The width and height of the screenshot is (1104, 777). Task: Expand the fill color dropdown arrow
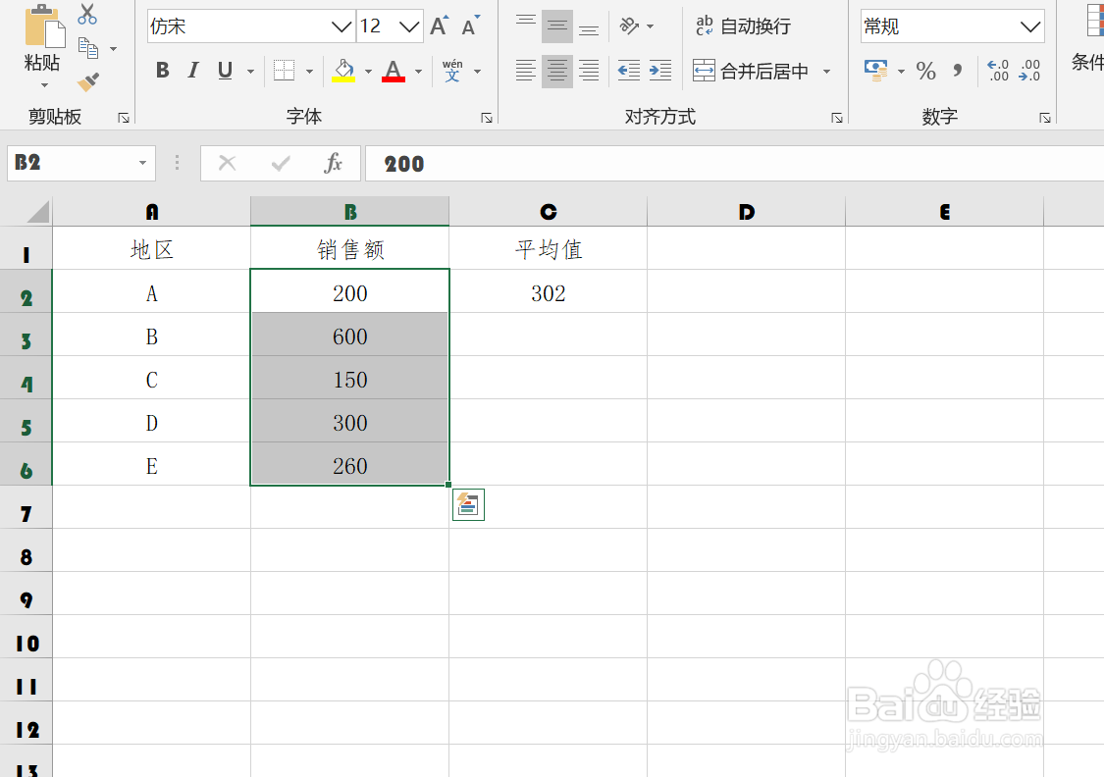click(x=368, y=71)
